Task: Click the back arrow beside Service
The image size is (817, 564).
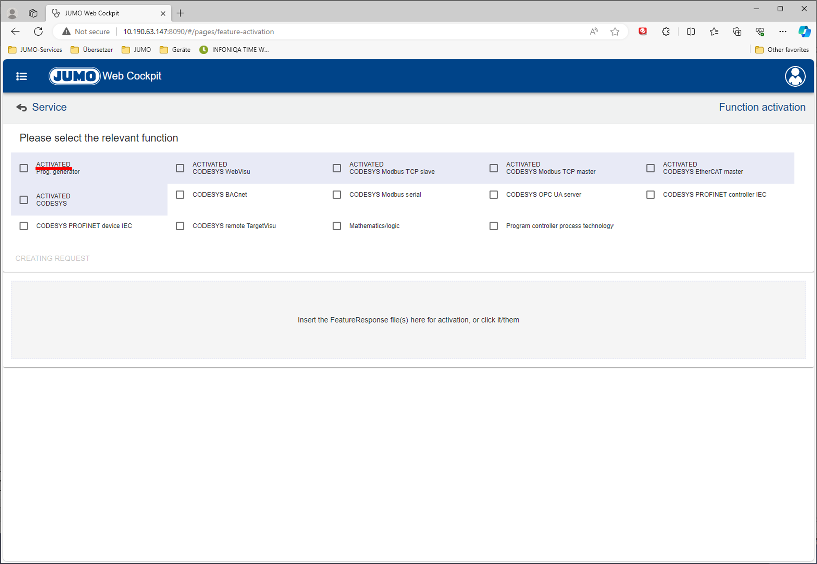Action: pyautogui.click(x=21, y=108)
